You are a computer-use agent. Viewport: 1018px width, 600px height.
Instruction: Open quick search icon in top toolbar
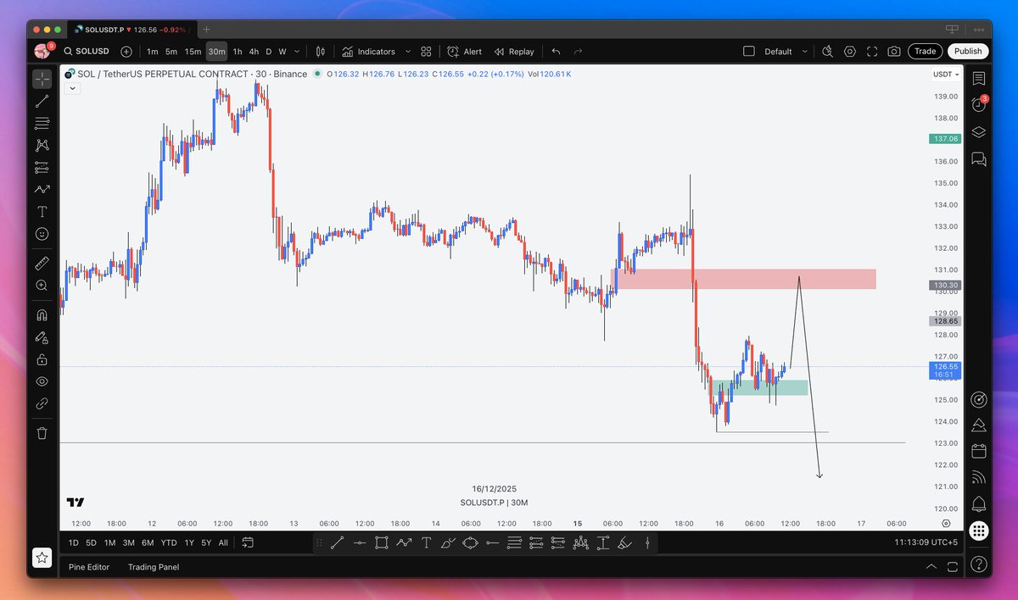click(x=825, y=51)
